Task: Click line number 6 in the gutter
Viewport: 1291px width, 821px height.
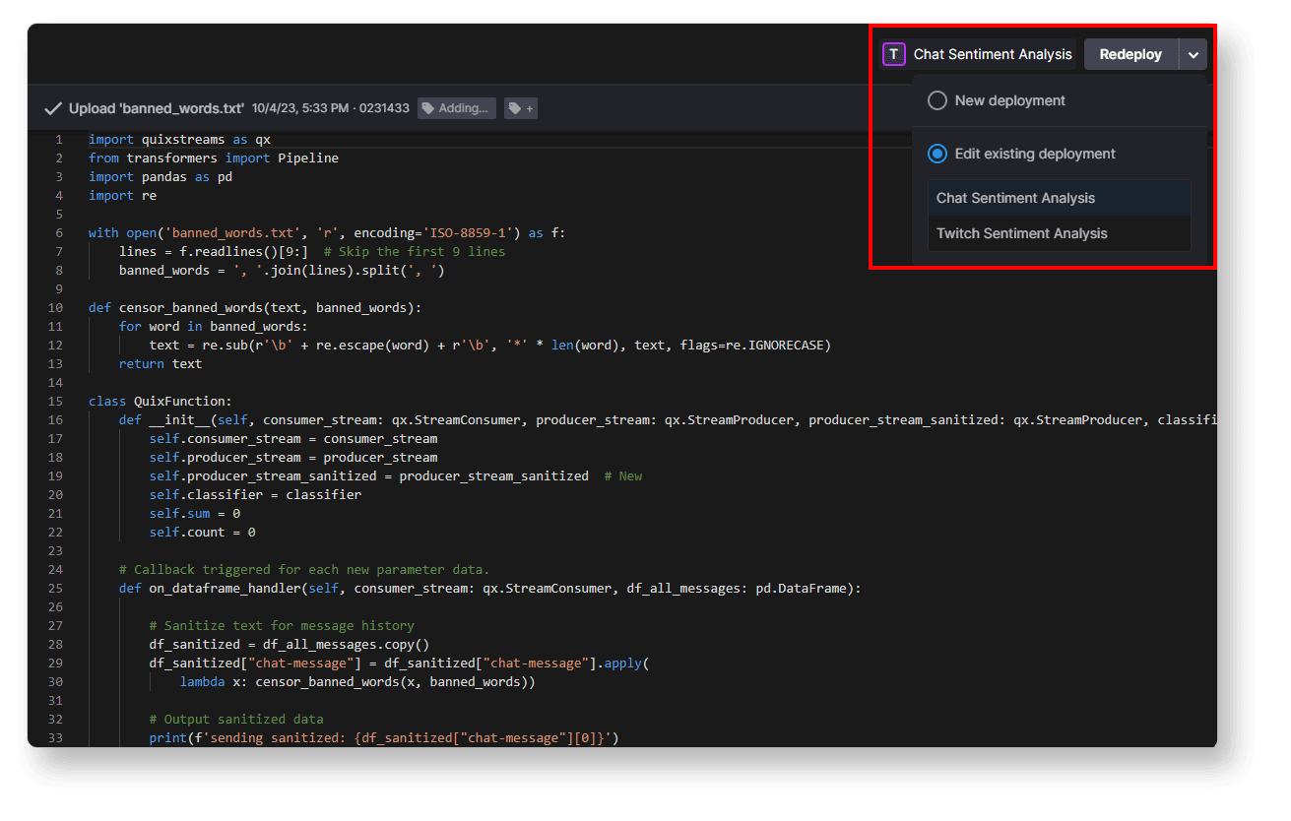Action: tap(58, 232)
